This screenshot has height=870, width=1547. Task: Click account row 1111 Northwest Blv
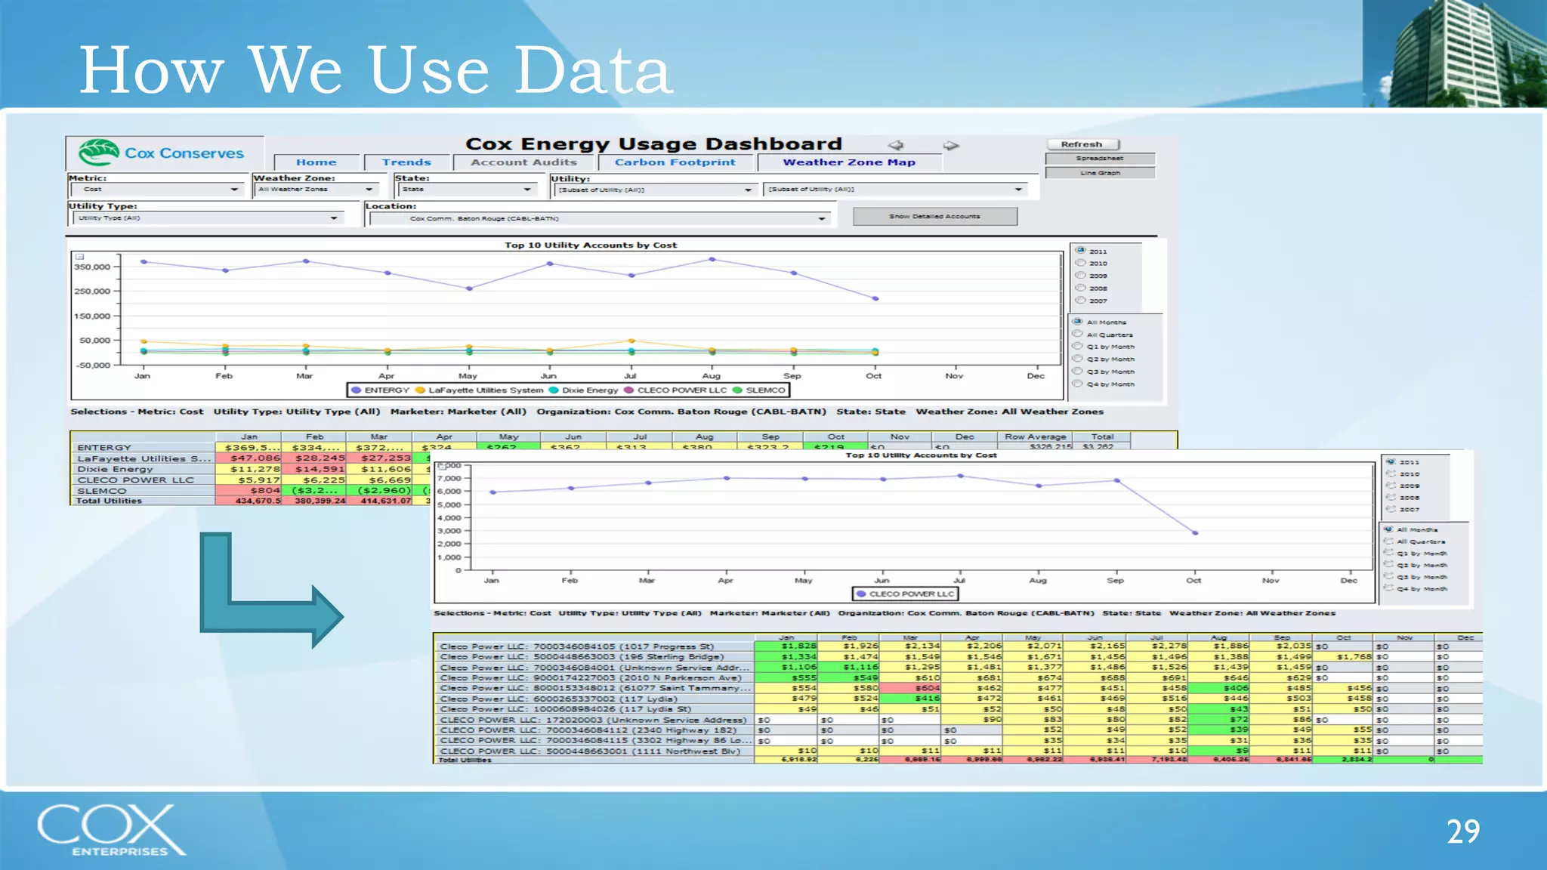point(594,751)
